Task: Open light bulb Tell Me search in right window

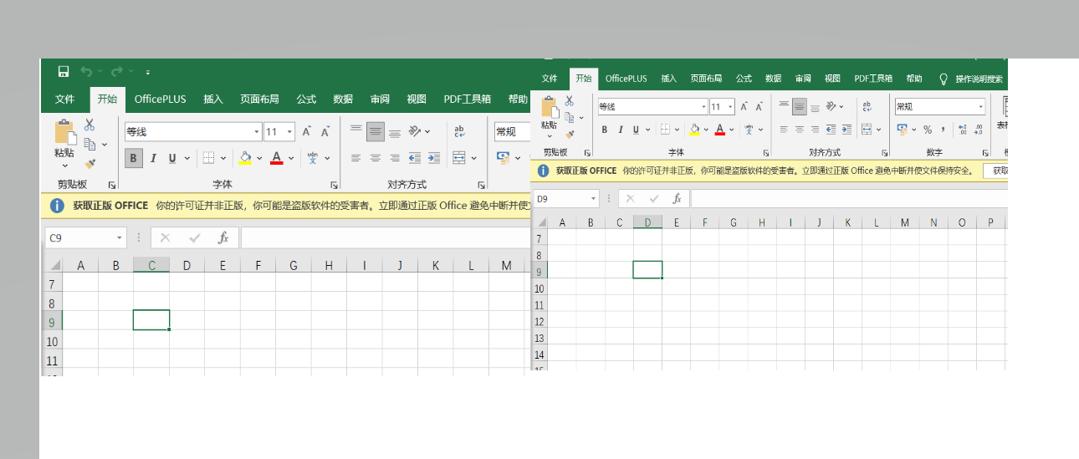Action: (943, 79)
